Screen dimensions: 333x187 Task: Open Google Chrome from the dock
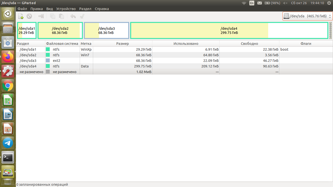[8, 85]
